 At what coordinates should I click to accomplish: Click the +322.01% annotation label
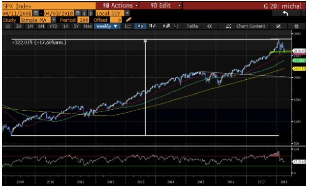coord(39,42)
